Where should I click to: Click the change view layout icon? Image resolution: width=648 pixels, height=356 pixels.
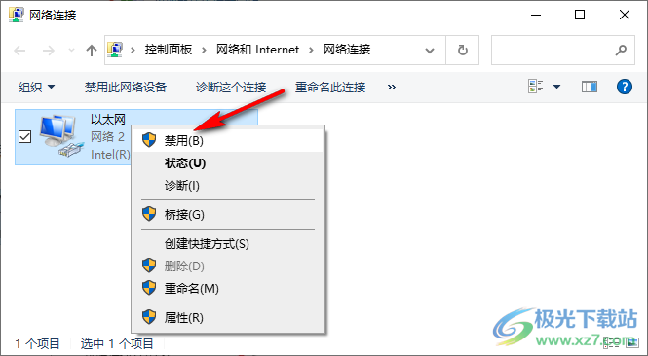click(x=536, y=87)
